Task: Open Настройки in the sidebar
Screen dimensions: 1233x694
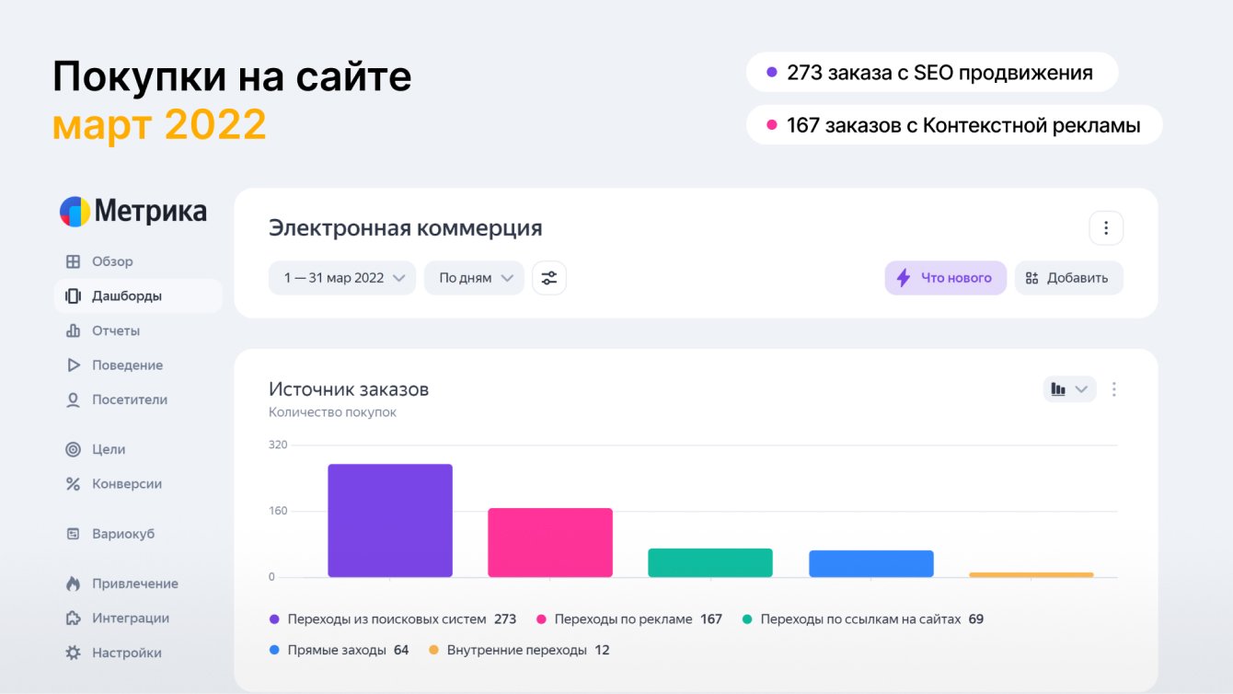Action: point(127,653)
